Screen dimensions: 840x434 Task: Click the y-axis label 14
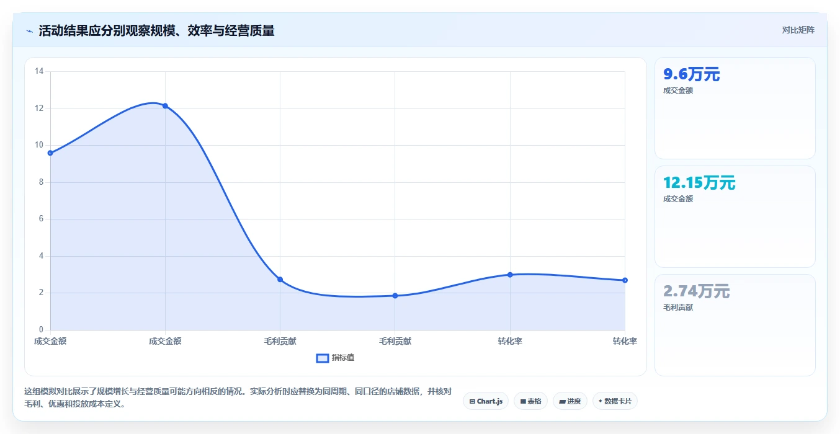(x=39, y=71)
